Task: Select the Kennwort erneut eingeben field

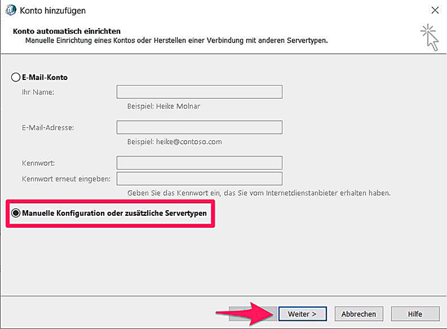Action: point(199,179)
